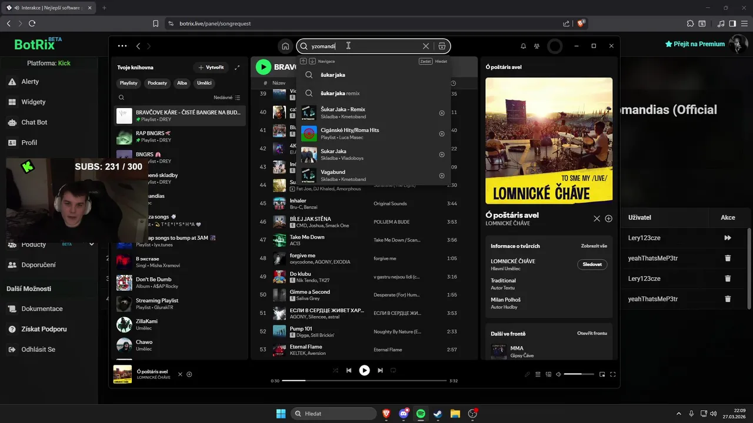Select 'šukar jaka remix' search suggestion

click(x=374, y=93)
